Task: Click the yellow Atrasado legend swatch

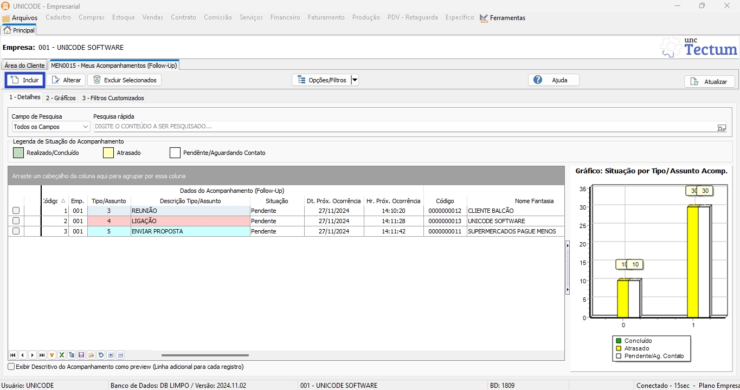Action: click(x=108, y=153)
